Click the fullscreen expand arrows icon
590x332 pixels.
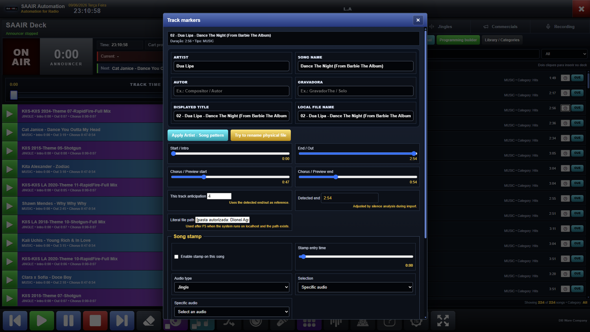pyautogui.click(x=443, y=321)
